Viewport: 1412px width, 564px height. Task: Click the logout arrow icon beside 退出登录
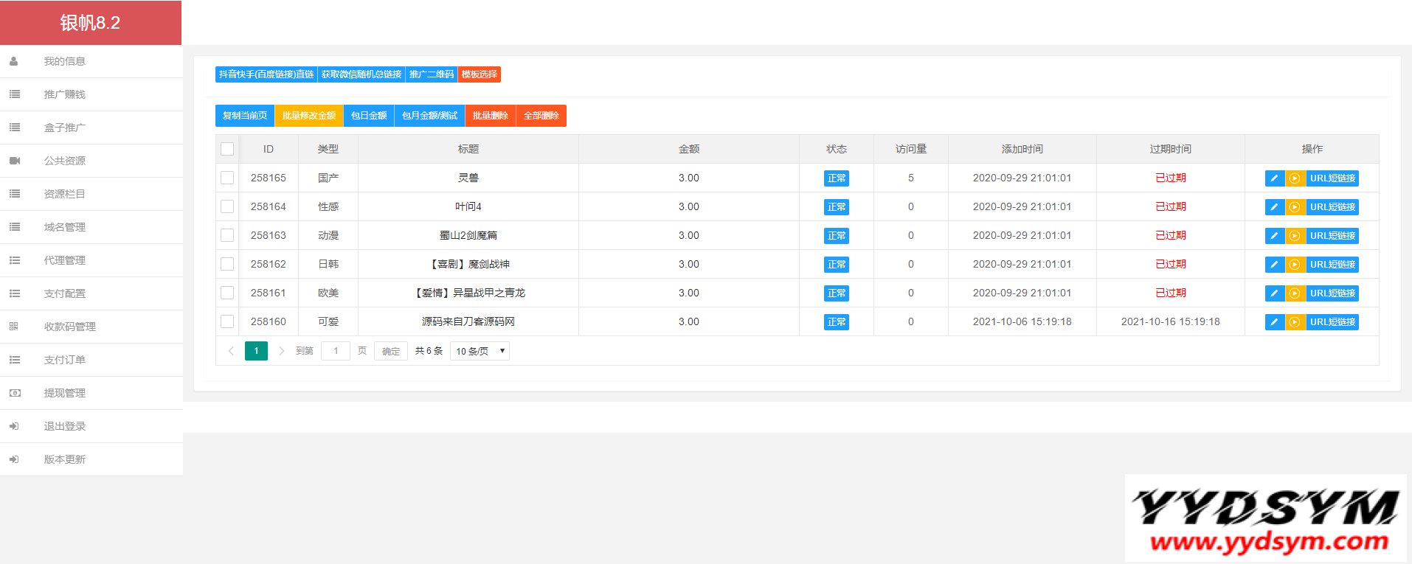pyautogui.click(x=14, y=426)
